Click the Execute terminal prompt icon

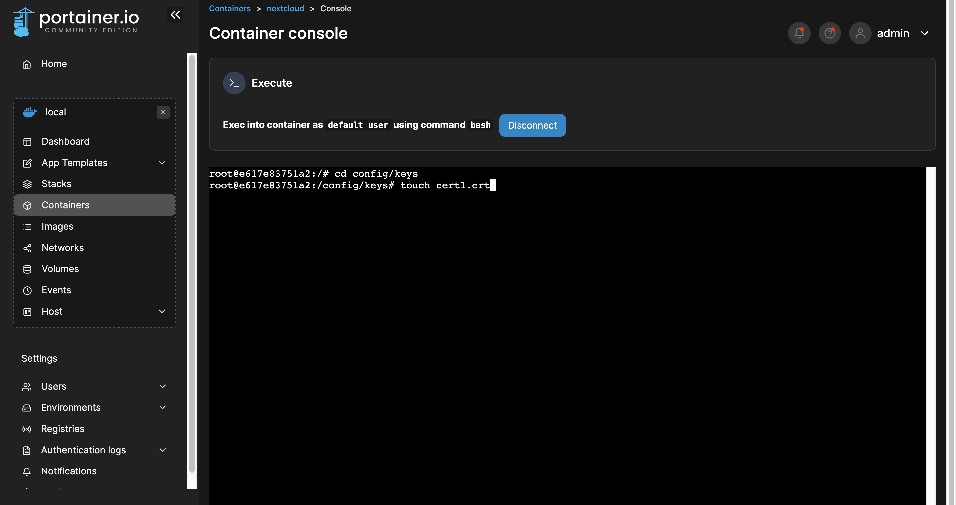point(234,83)
